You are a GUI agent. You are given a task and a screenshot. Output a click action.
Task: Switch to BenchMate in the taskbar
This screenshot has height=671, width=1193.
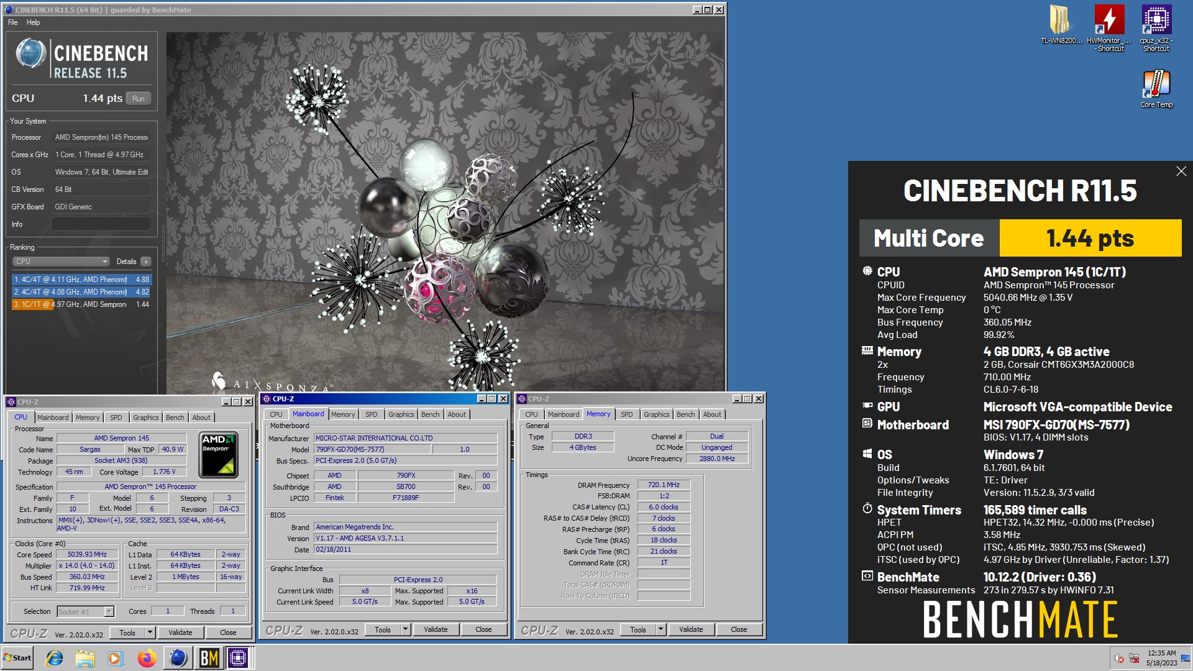click(x=209, y=658)
